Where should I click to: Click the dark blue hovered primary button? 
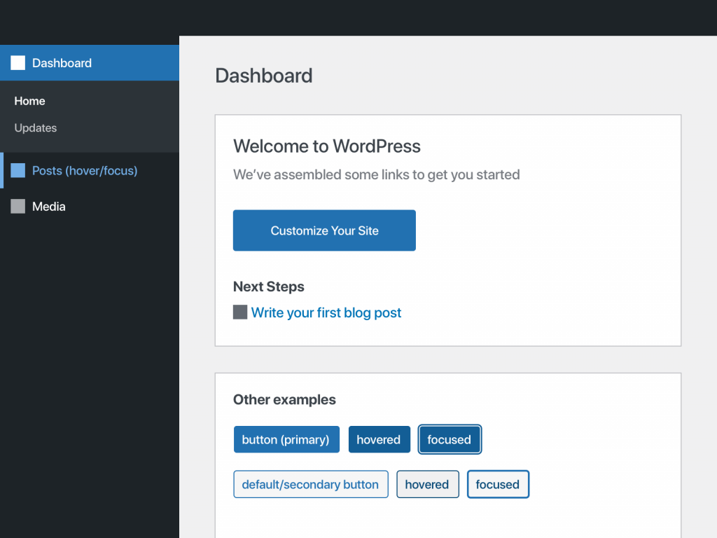point(380,439)
